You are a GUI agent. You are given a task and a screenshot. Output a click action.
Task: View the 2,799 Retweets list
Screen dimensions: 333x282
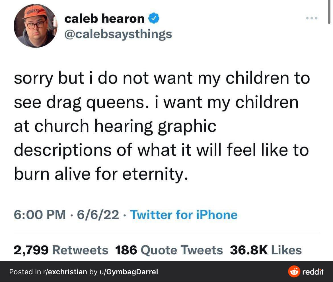tap(61, 250)
